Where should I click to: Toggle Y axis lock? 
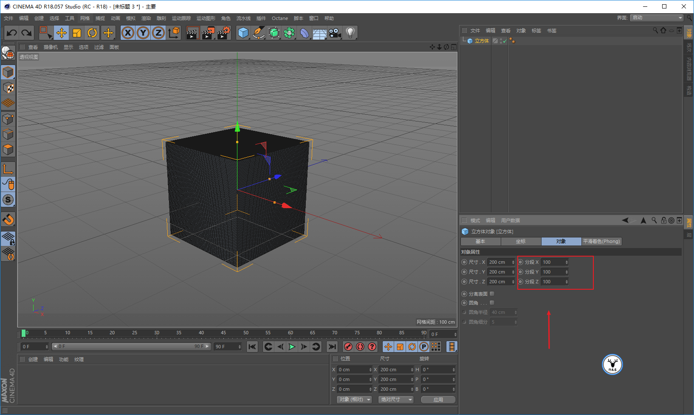point(143,33)
